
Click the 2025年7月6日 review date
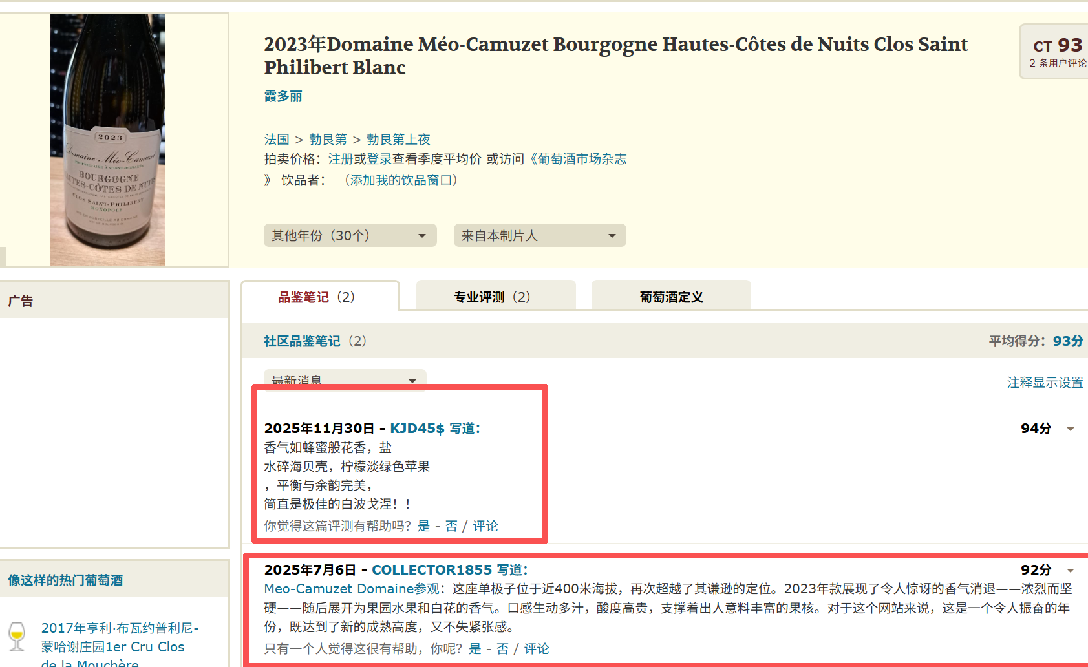pyautogui.click(x=310, y=570)
